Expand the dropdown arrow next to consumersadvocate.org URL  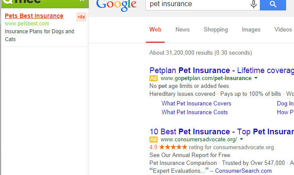point(241,139)
